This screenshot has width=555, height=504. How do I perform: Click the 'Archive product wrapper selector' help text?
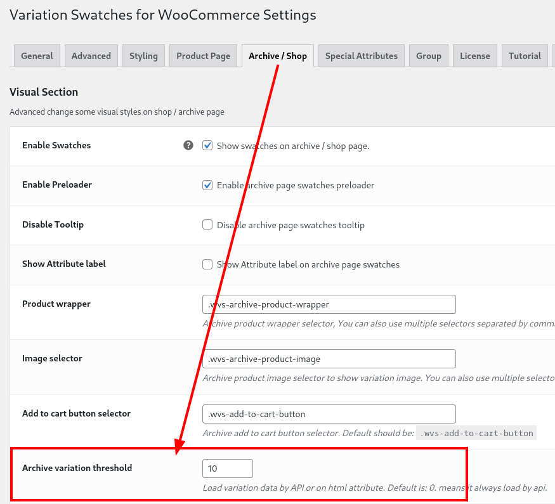click(x=379, y=323)
